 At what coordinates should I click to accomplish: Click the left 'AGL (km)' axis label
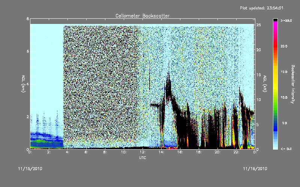[x=23, y=84]
